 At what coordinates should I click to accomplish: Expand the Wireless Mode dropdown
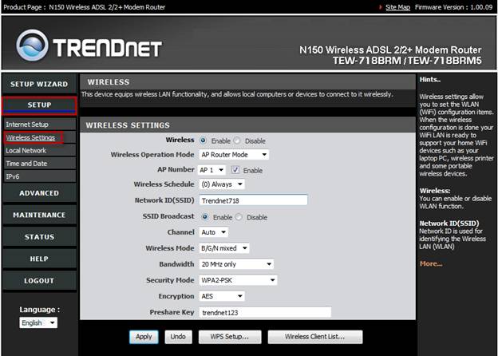click(x=224, y=248)
